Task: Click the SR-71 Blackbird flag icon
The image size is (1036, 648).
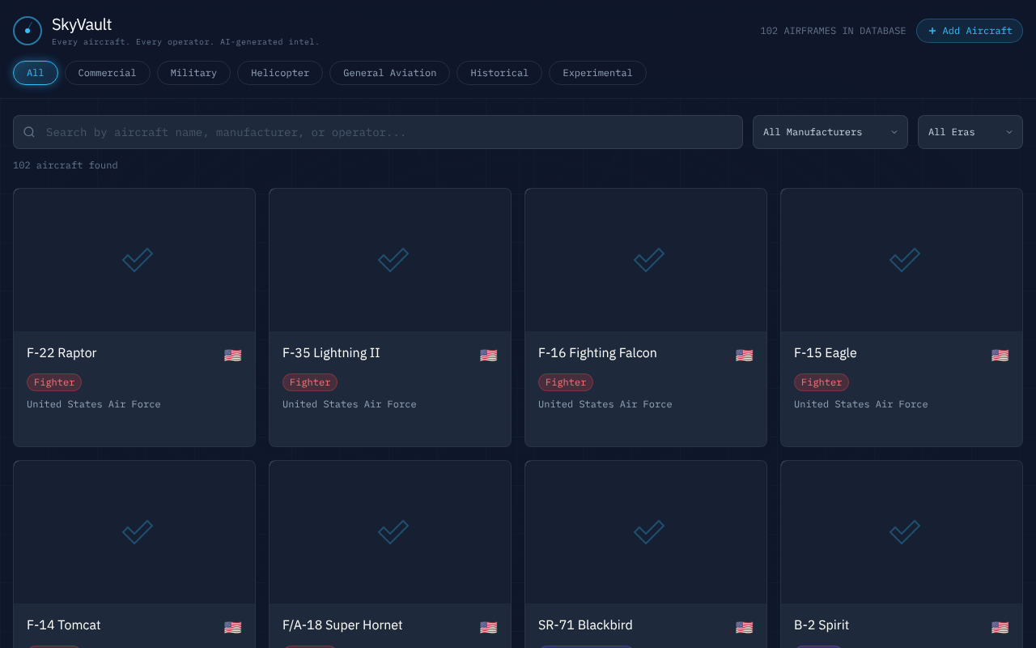Action: tap(744, 627)
